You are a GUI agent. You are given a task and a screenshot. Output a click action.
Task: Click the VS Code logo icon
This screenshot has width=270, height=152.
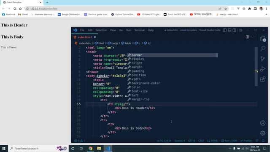[75, 30]
